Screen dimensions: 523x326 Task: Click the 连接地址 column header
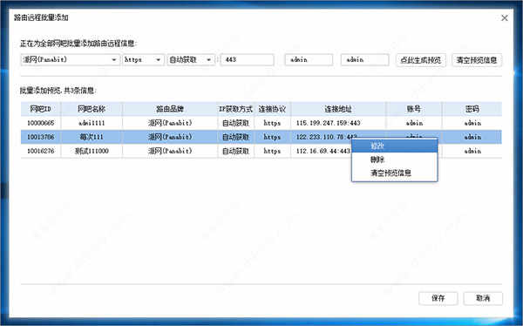(x=338, y=109)
